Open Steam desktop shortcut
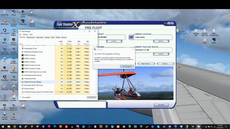 [x=14, y=13]
